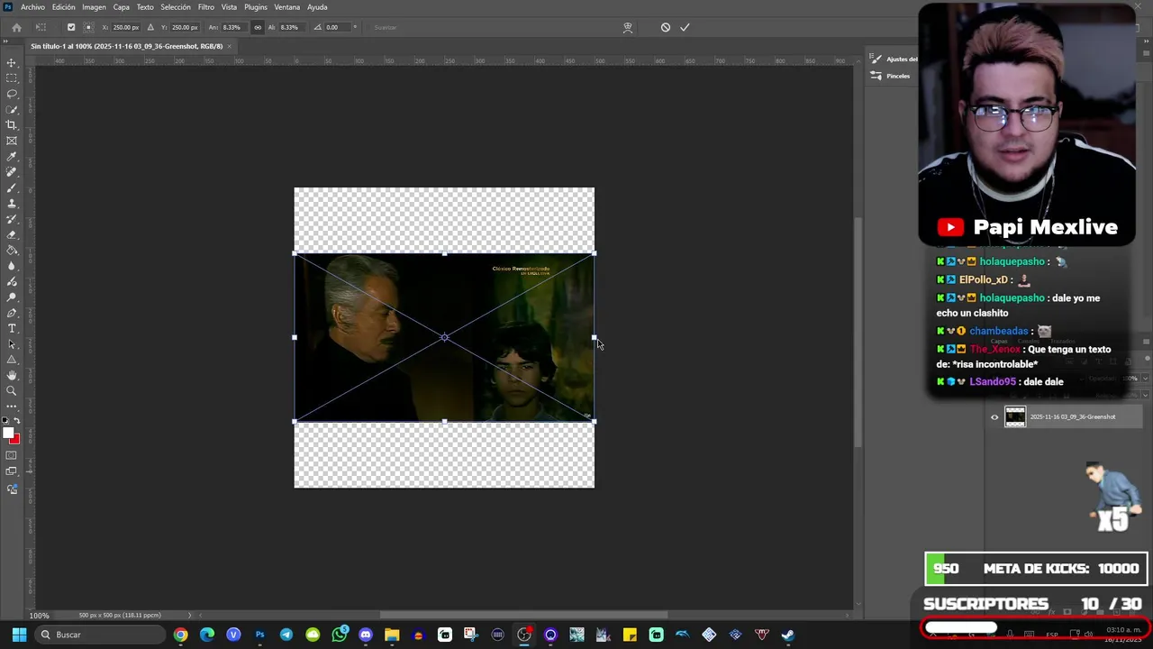Select the Zoom magnifier tool
The width and height of the screenshot is (1153, 649).
pos(12,391)
